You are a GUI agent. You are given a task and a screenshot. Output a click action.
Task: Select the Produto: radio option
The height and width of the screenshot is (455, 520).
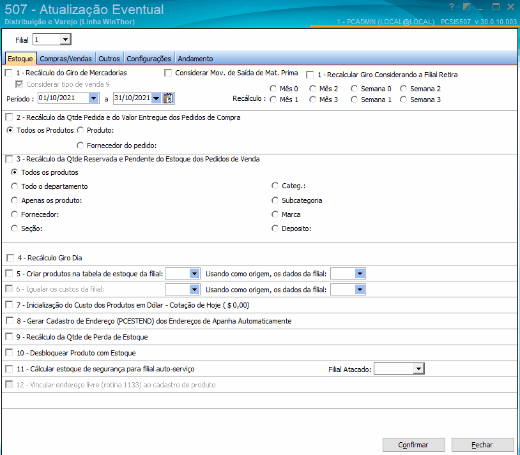(x=80, y=130)
